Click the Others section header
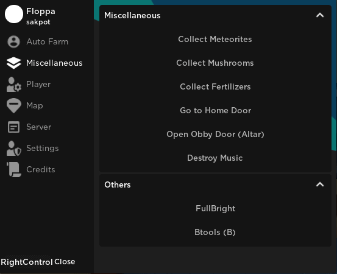Viewport: 337px width, 274px height. pos(215,184)
